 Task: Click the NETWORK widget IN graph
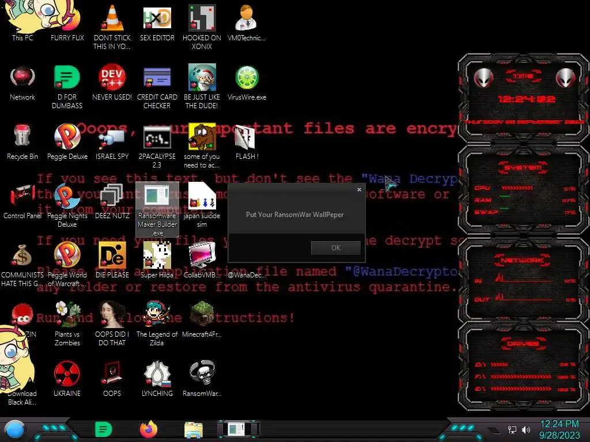[524, 278]
